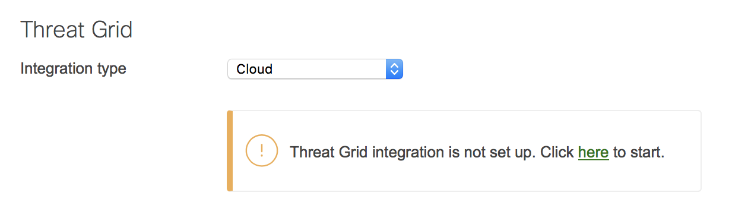Viewport: 748px width, 221px height.
Task: Click the orange exclamation warning icon
Action: pos(261,151)
